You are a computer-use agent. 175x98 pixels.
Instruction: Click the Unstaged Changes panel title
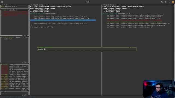click(x=37, y=5)
